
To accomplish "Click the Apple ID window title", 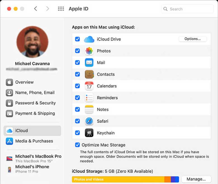I will tap(79, 9).
